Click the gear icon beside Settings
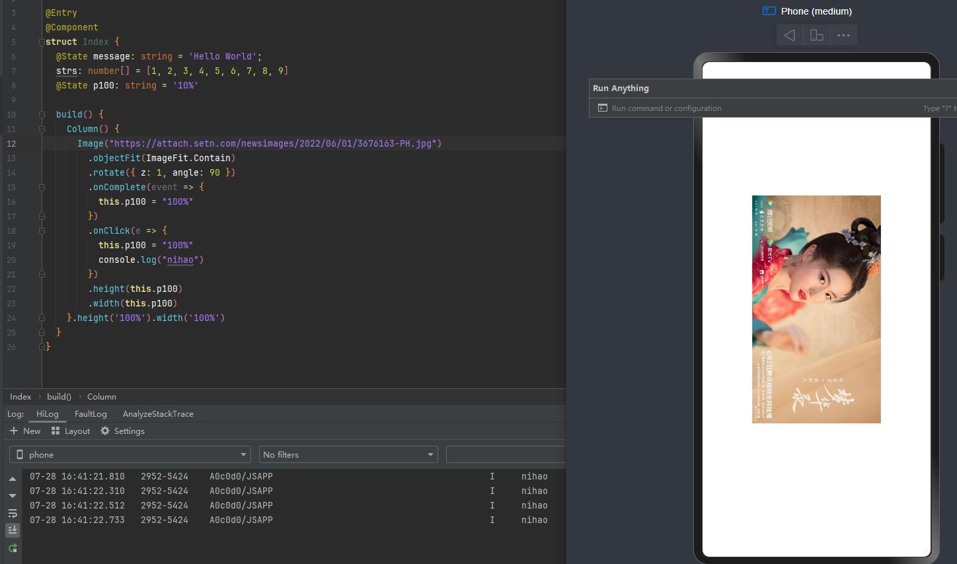The image size is (957, 564). tap(105, 431)
